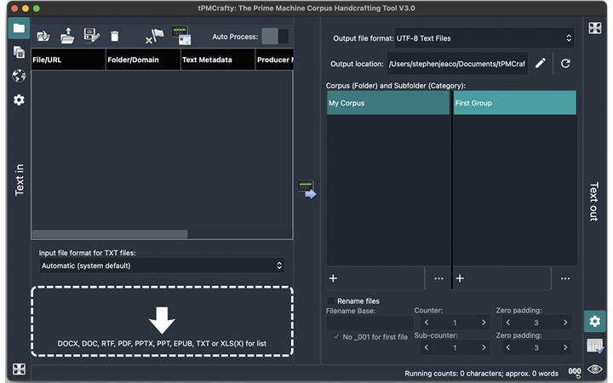Screen dimensions: 613x383
Task: Click the expand icon at bottom left
Action: (19, 369)
